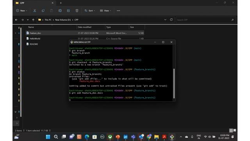Screen dimensions: 250x141
Task: Show hidden system tray icons
Action: 181,137
